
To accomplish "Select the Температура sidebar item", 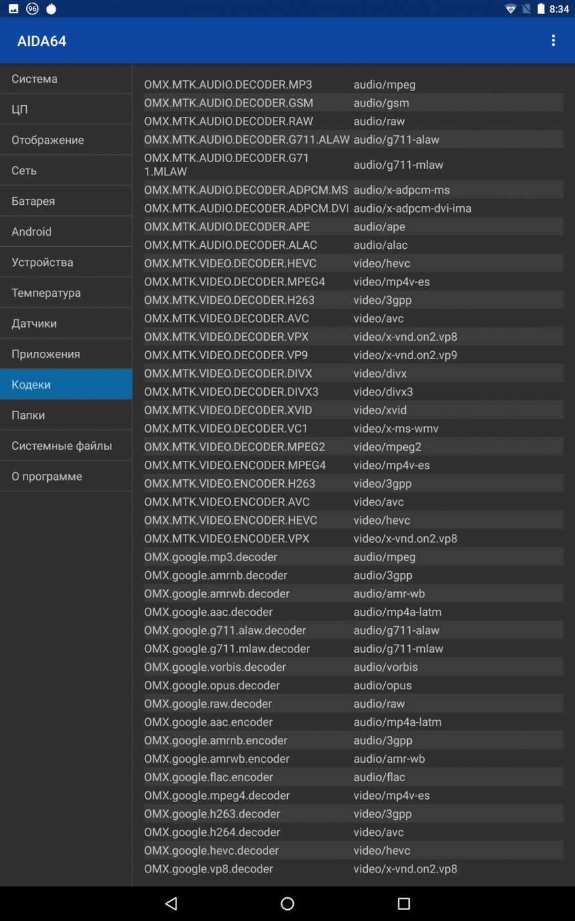I will tap(66, 293).
